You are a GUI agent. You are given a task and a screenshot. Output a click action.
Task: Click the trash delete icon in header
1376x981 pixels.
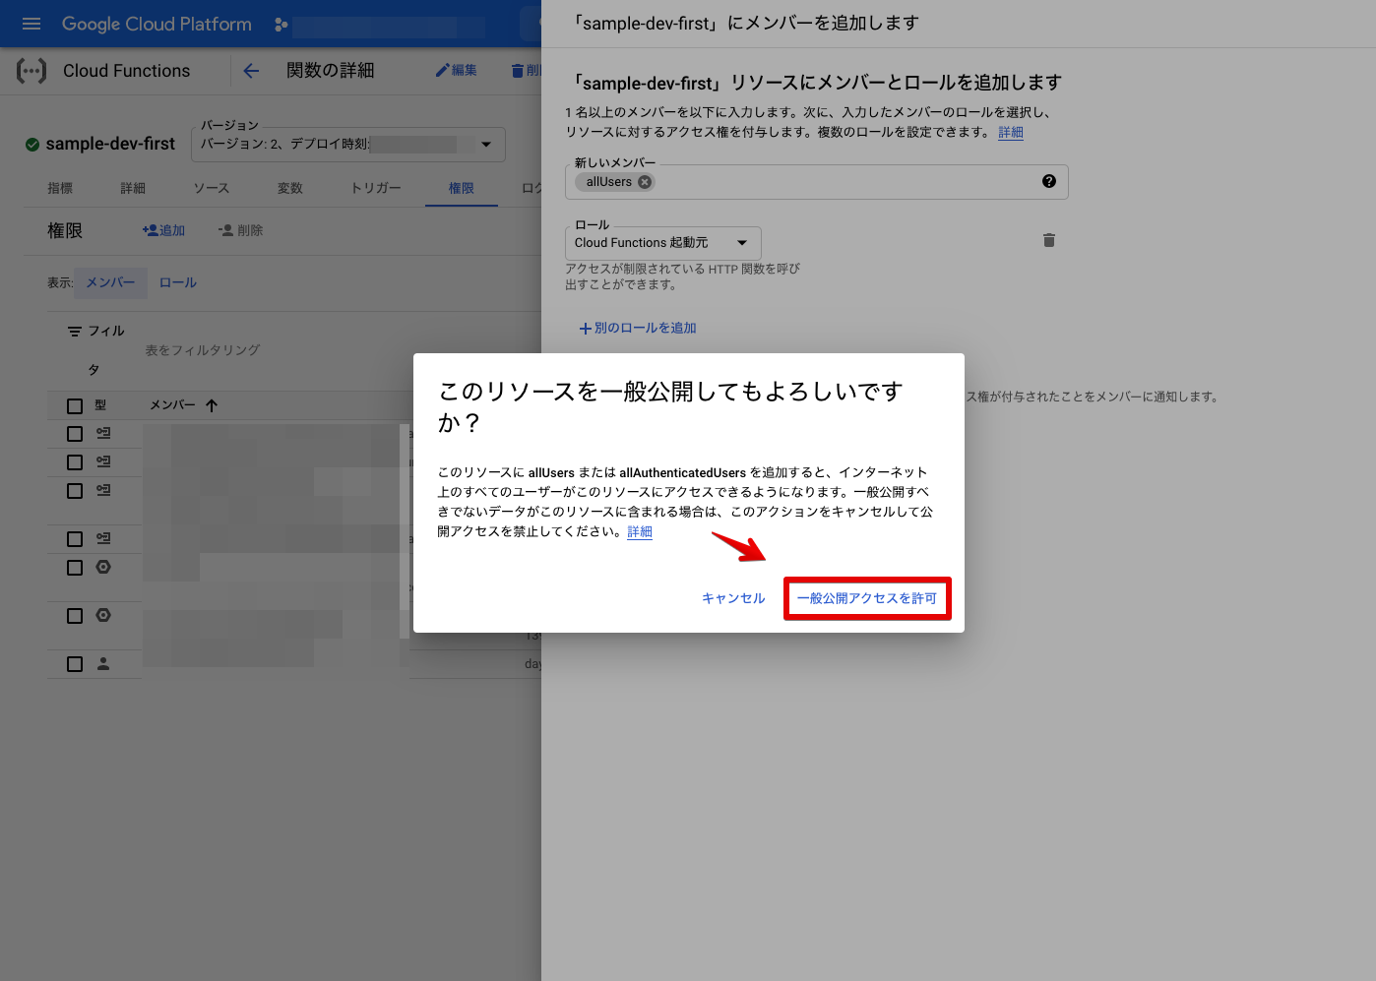click(x=518, y=71)
